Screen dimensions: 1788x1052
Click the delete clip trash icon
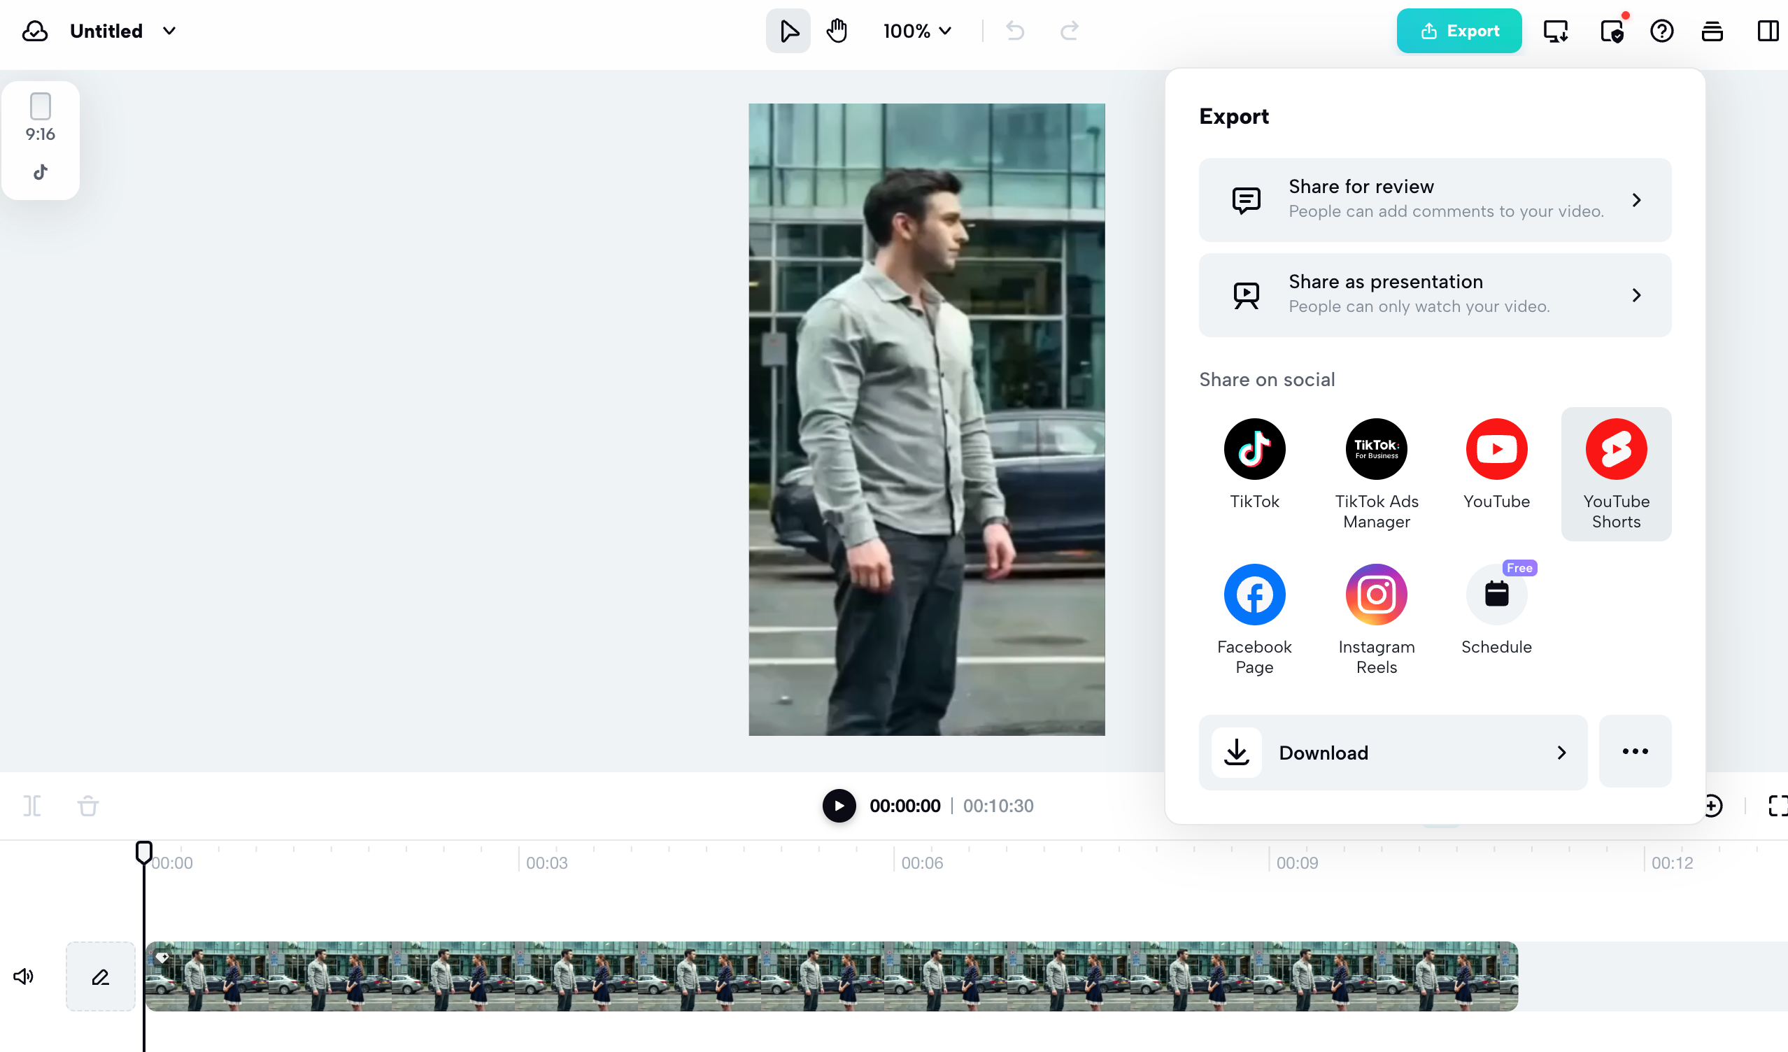point(87,806)
